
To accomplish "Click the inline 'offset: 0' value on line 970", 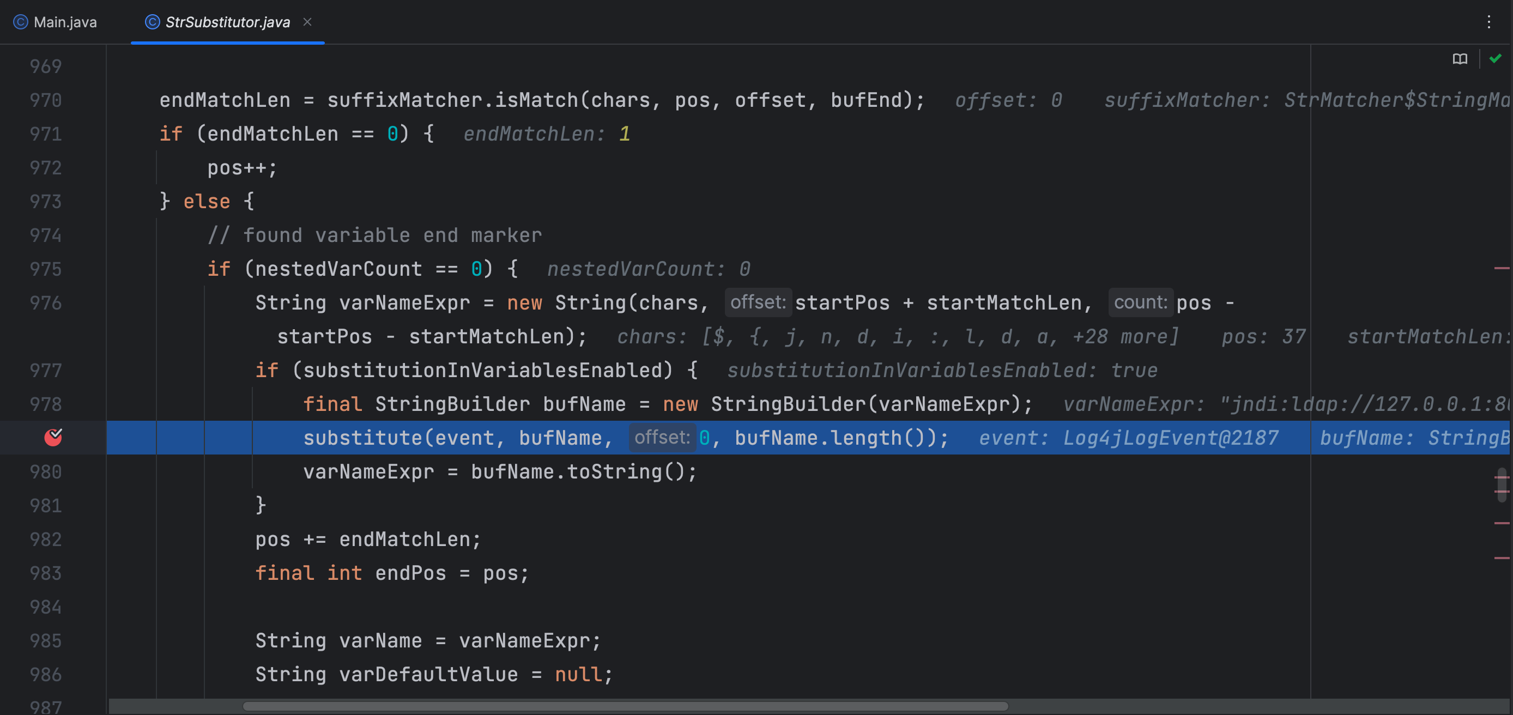I will pos(1008,100).
